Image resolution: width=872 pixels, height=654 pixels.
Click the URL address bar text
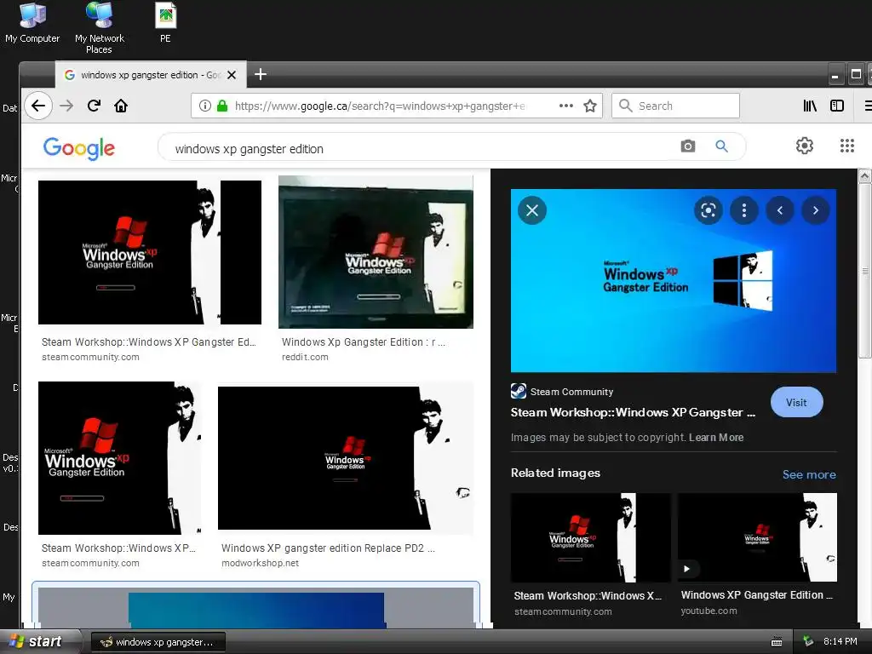pos(379,106)
